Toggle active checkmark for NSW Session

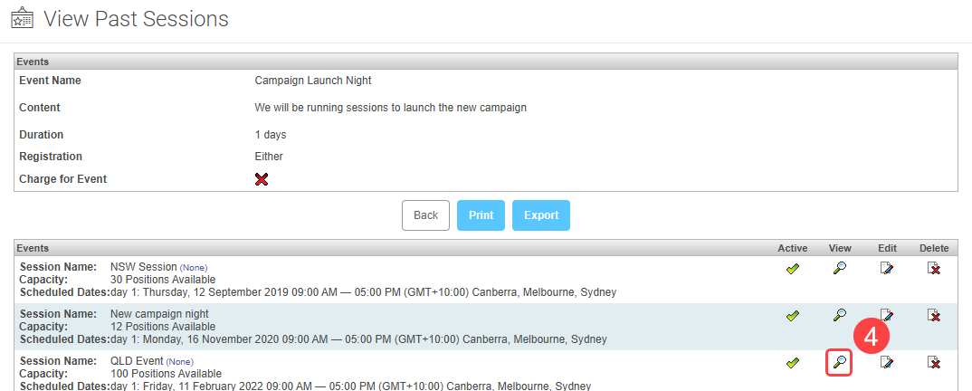tap(793, 268)
